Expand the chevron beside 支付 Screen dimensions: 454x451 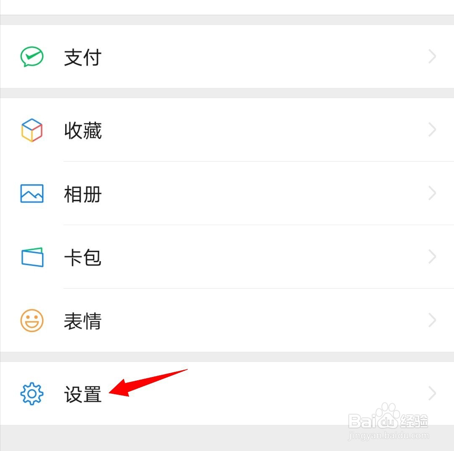[432, 56]
